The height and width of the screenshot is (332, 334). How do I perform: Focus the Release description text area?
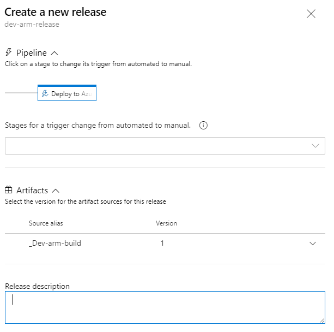pyautogui.click(x=163, y=307)
